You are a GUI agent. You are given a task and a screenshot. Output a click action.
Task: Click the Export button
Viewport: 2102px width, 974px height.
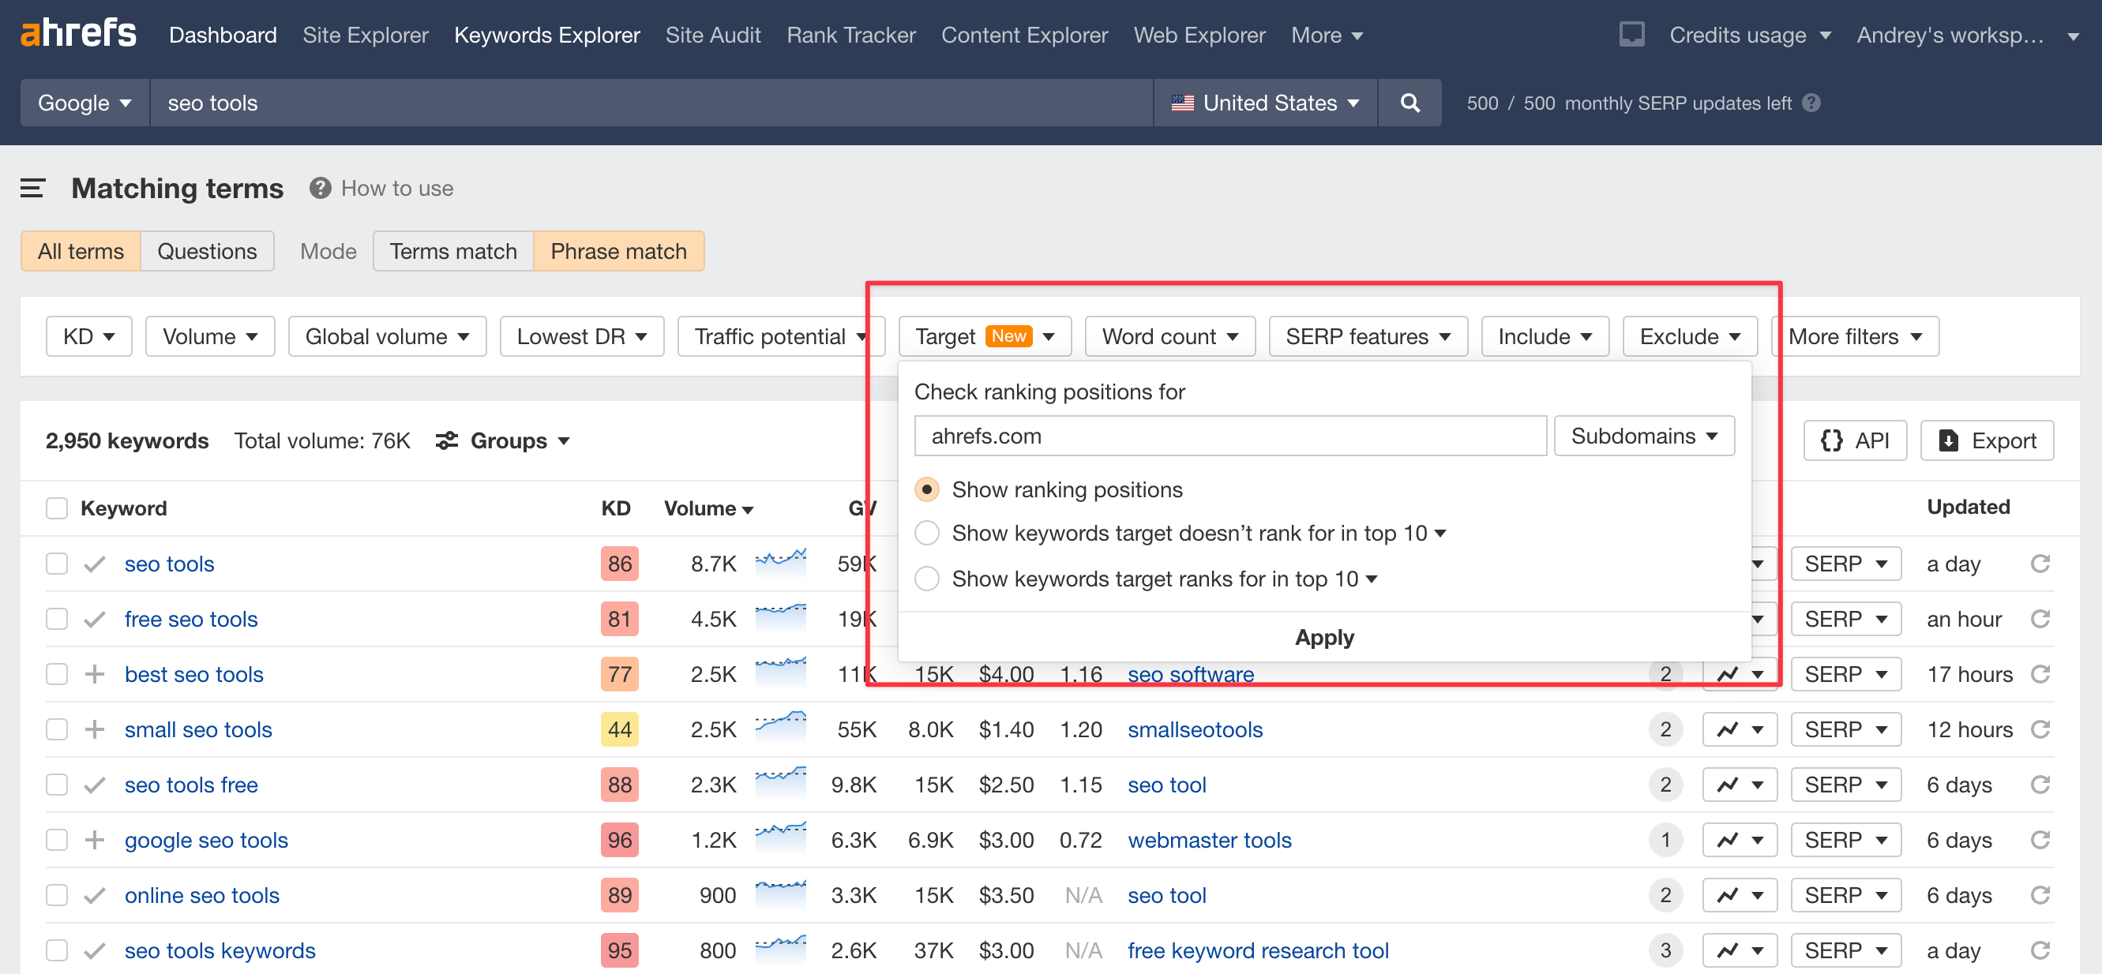(1986, 440)
